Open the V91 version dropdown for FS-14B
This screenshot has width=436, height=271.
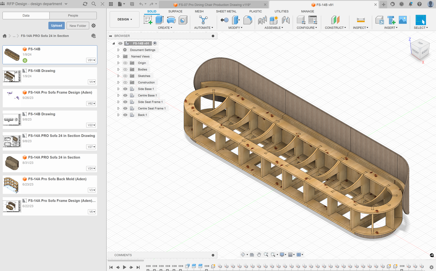click(91, 60)
